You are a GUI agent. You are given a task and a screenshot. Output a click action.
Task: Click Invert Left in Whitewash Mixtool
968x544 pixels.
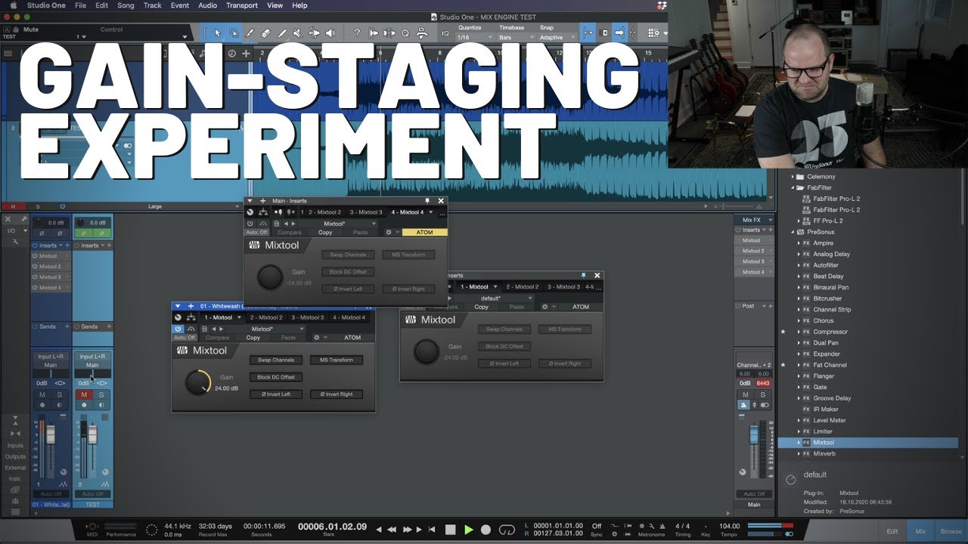(275, 394)
